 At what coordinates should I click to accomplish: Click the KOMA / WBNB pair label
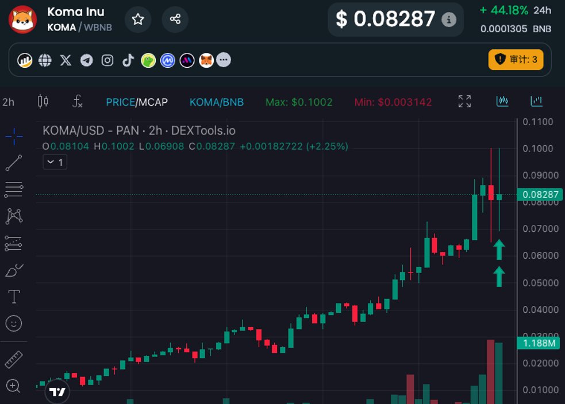coord(80,28)
